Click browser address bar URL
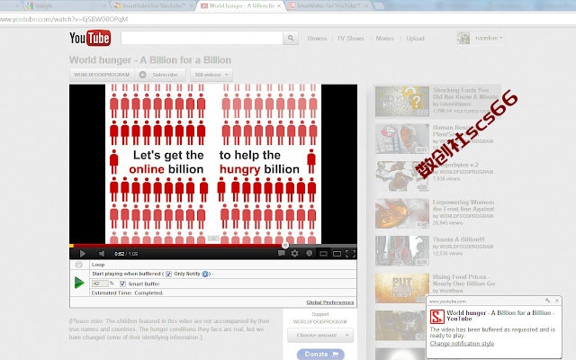This screenshot has width=576, height=360. point(64,19)
